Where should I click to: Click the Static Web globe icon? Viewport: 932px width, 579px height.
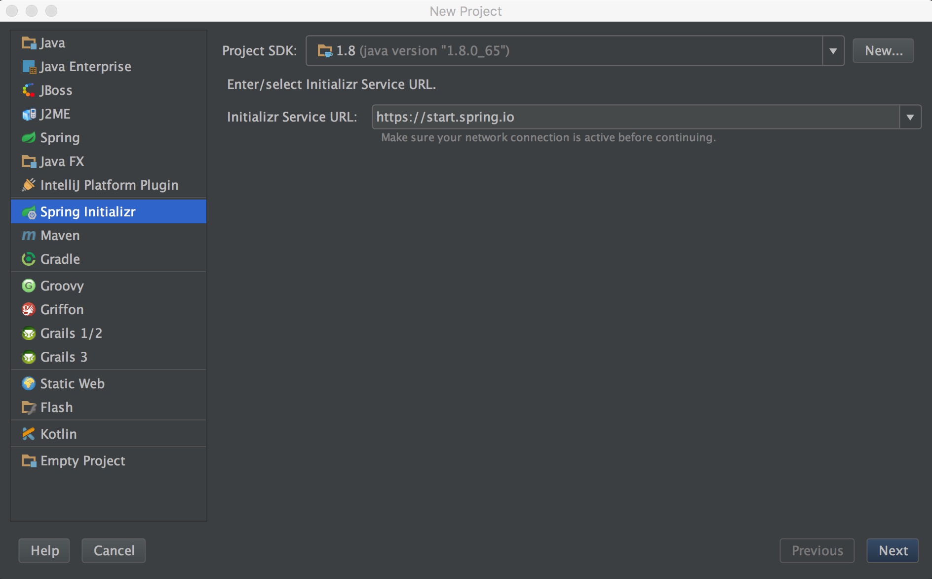click(29, 383)
